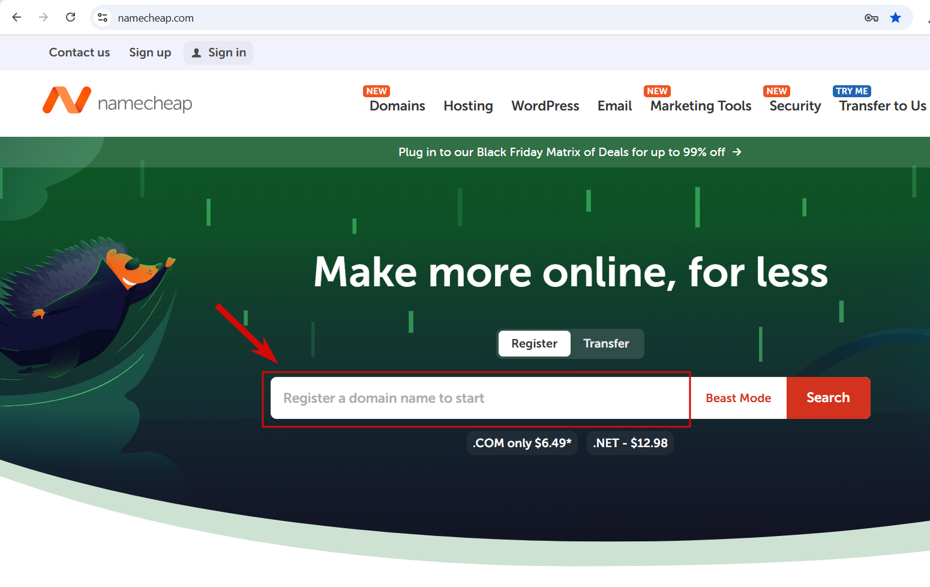Viewport: 930px width, 587px height.
Task: Click the "Make more online, for less" headline
Action: pyautogui.click(x=571, y=272)
